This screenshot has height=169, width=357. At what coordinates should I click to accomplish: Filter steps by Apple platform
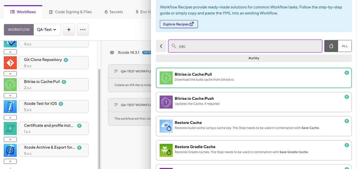[x=331, y=46]
